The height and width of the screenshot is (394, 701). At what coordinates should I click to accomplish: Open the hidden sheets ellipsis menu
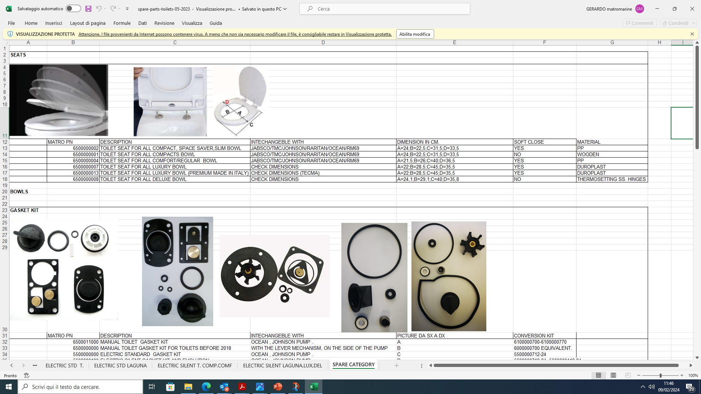[x=35, y=365]
